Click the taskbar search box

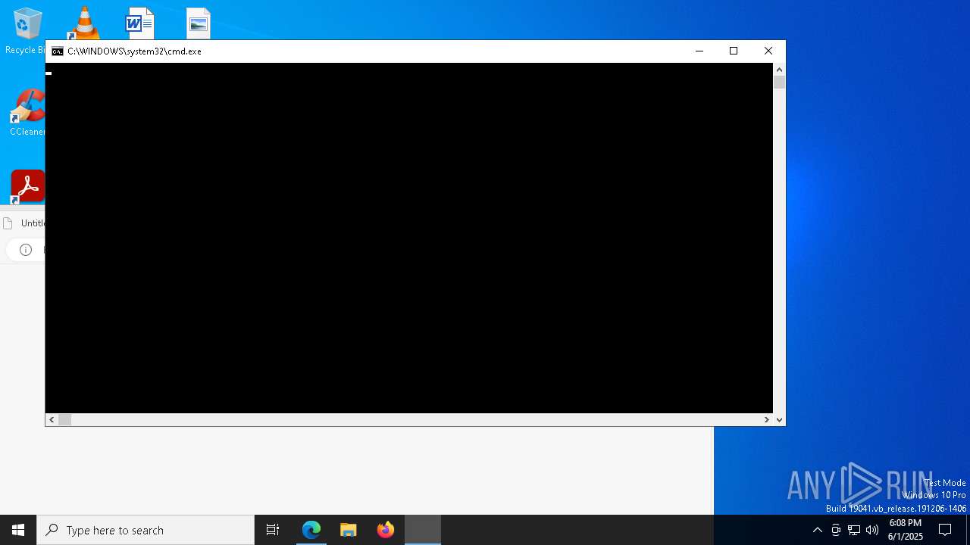pyautogui.click(x=145, y=530)
